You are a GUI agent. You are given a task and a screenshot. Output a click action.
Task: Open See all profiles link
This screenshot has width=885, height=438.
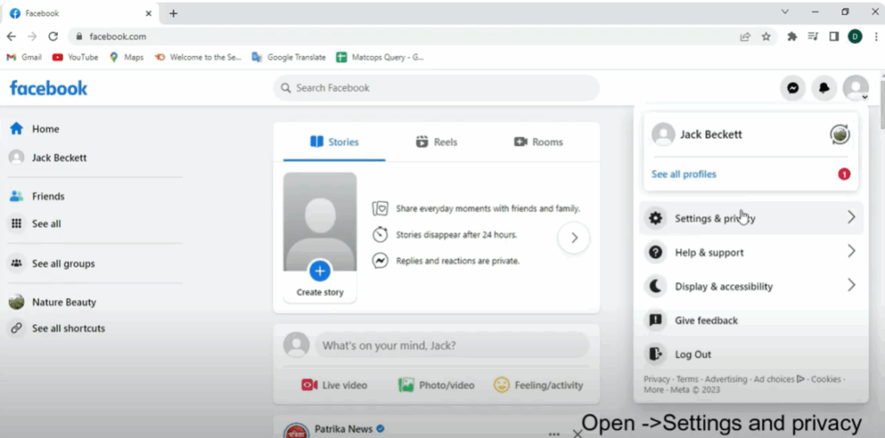tap(684, 175)
